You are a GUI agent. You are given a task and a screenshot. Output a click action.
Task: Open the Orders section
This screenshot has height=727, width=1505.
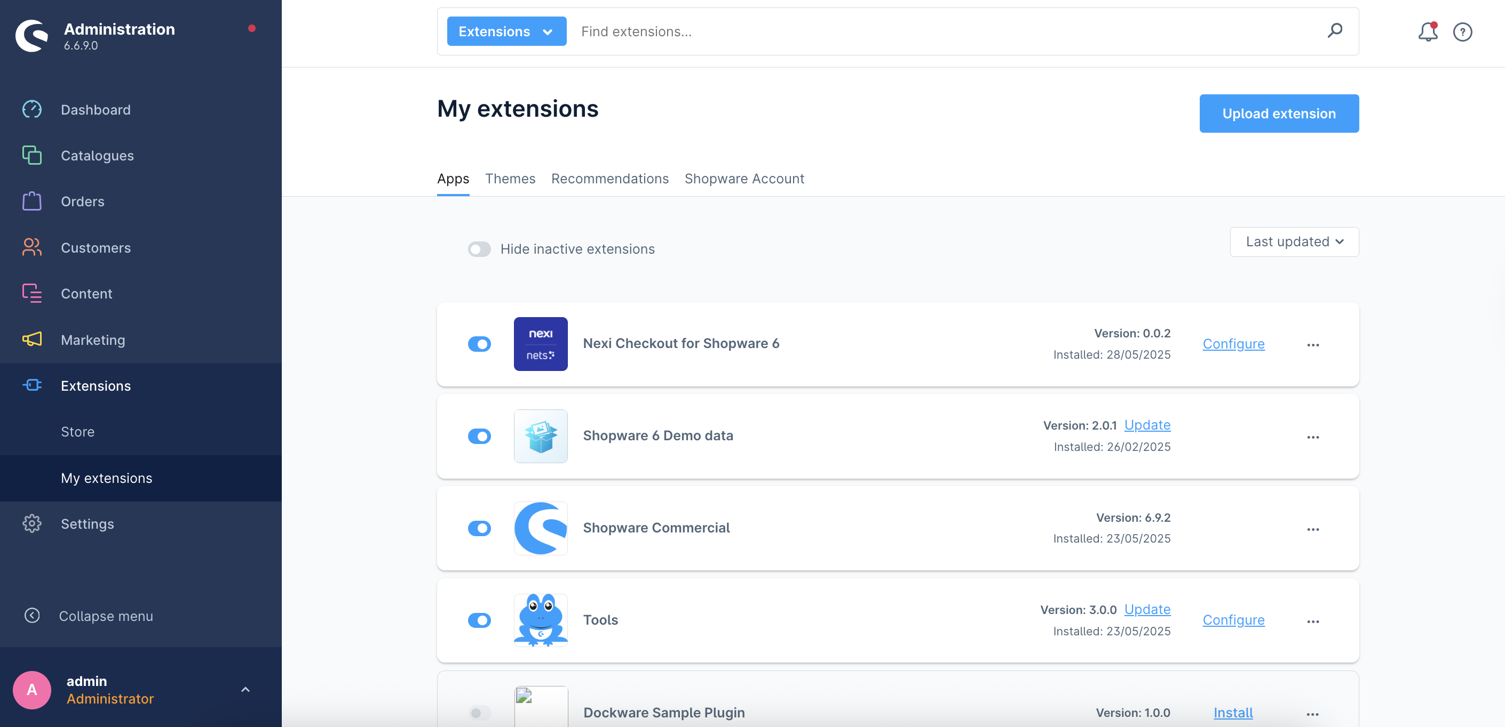tap(82, 201)
